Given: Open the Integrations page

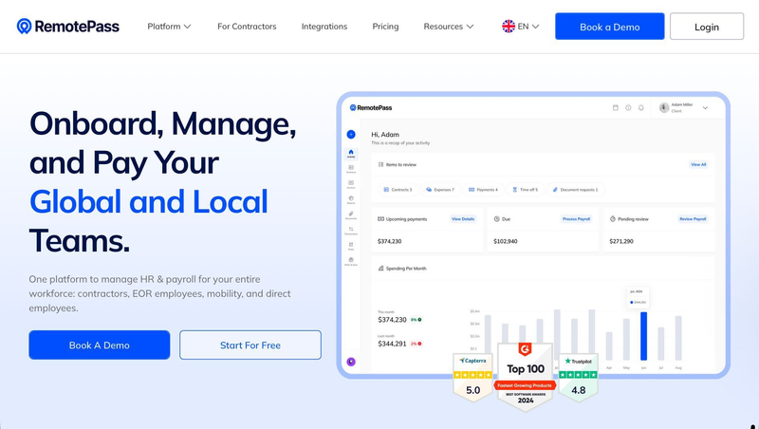Looking at the screenshot, I should click(x=324, y=27).
